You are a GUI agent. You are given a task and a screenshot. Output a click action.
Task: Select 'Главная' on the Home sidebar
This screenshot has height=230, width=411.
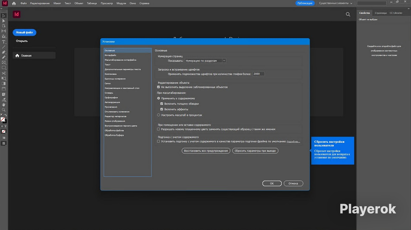(34, 55)
